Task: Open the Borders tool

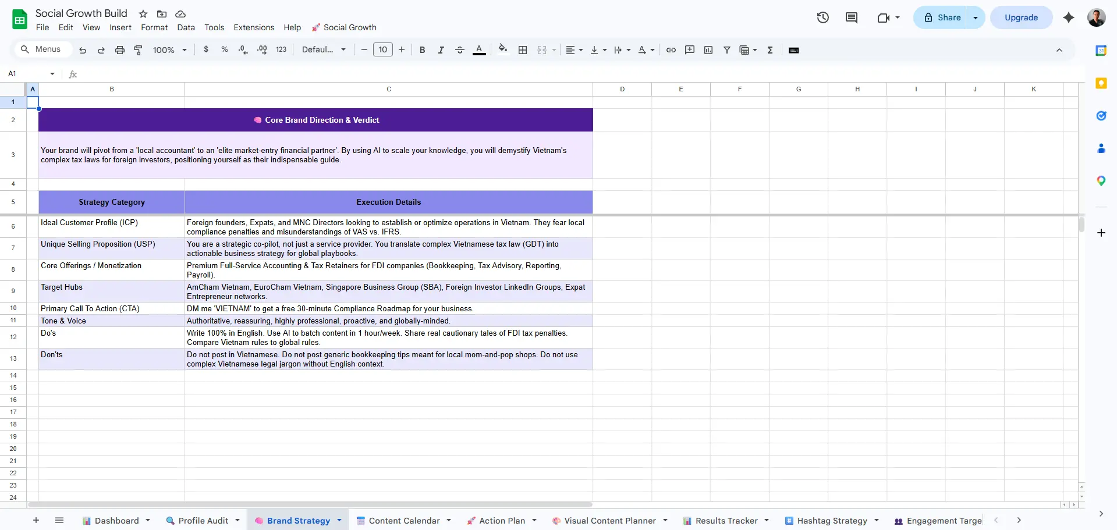Action: (x=523, y=50)
